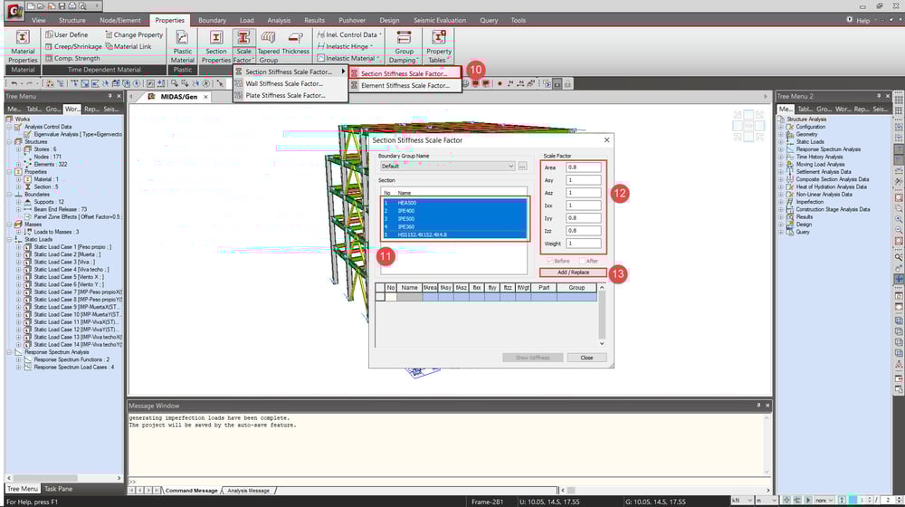The width and height of the screenshot is (905, 507).
Task: Collapse the Properties tree node
Action: pos(9,172)
